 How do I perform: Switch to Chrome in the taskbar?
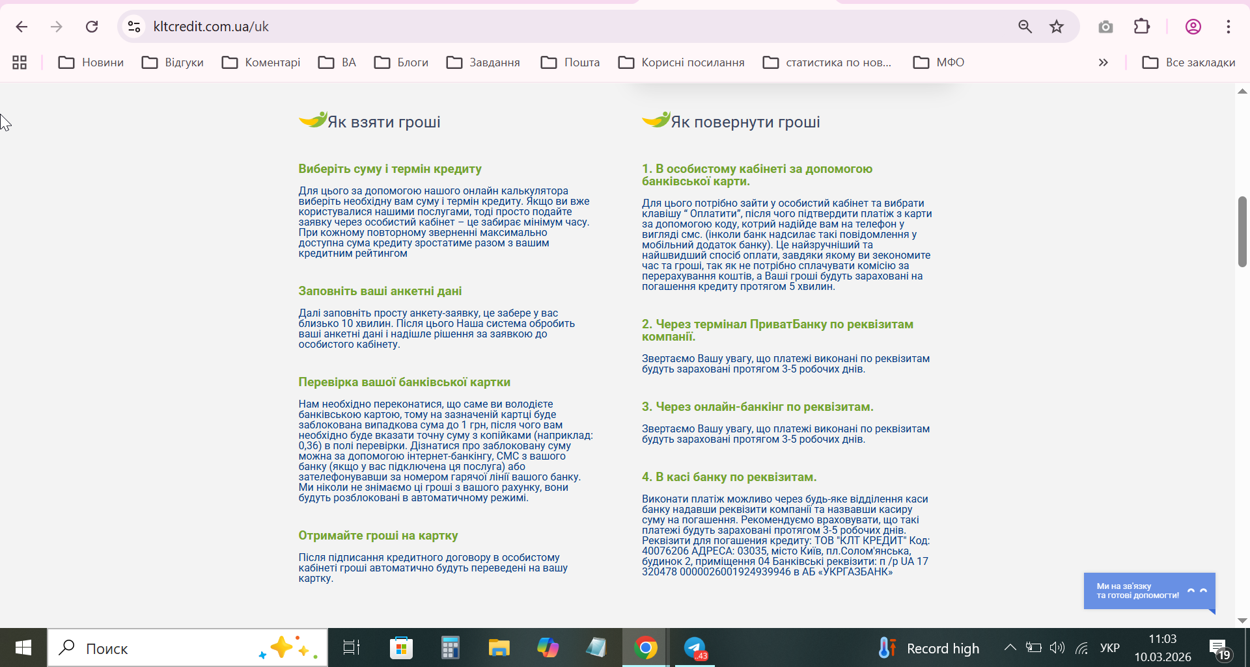pos(645,648)
